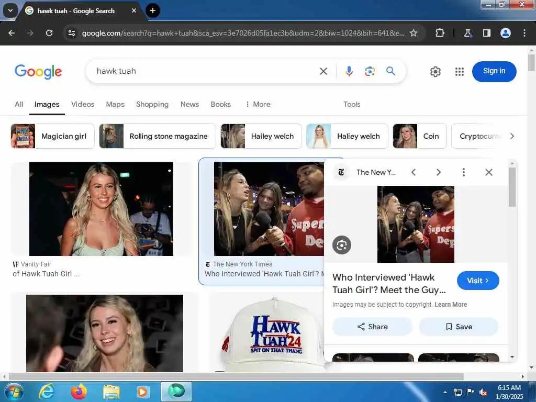Image resolution: width=536 pixels, height=402 pixels.
Task: Switch to the Videos tab
Action: pyautogui.click(x=83, y=104)
